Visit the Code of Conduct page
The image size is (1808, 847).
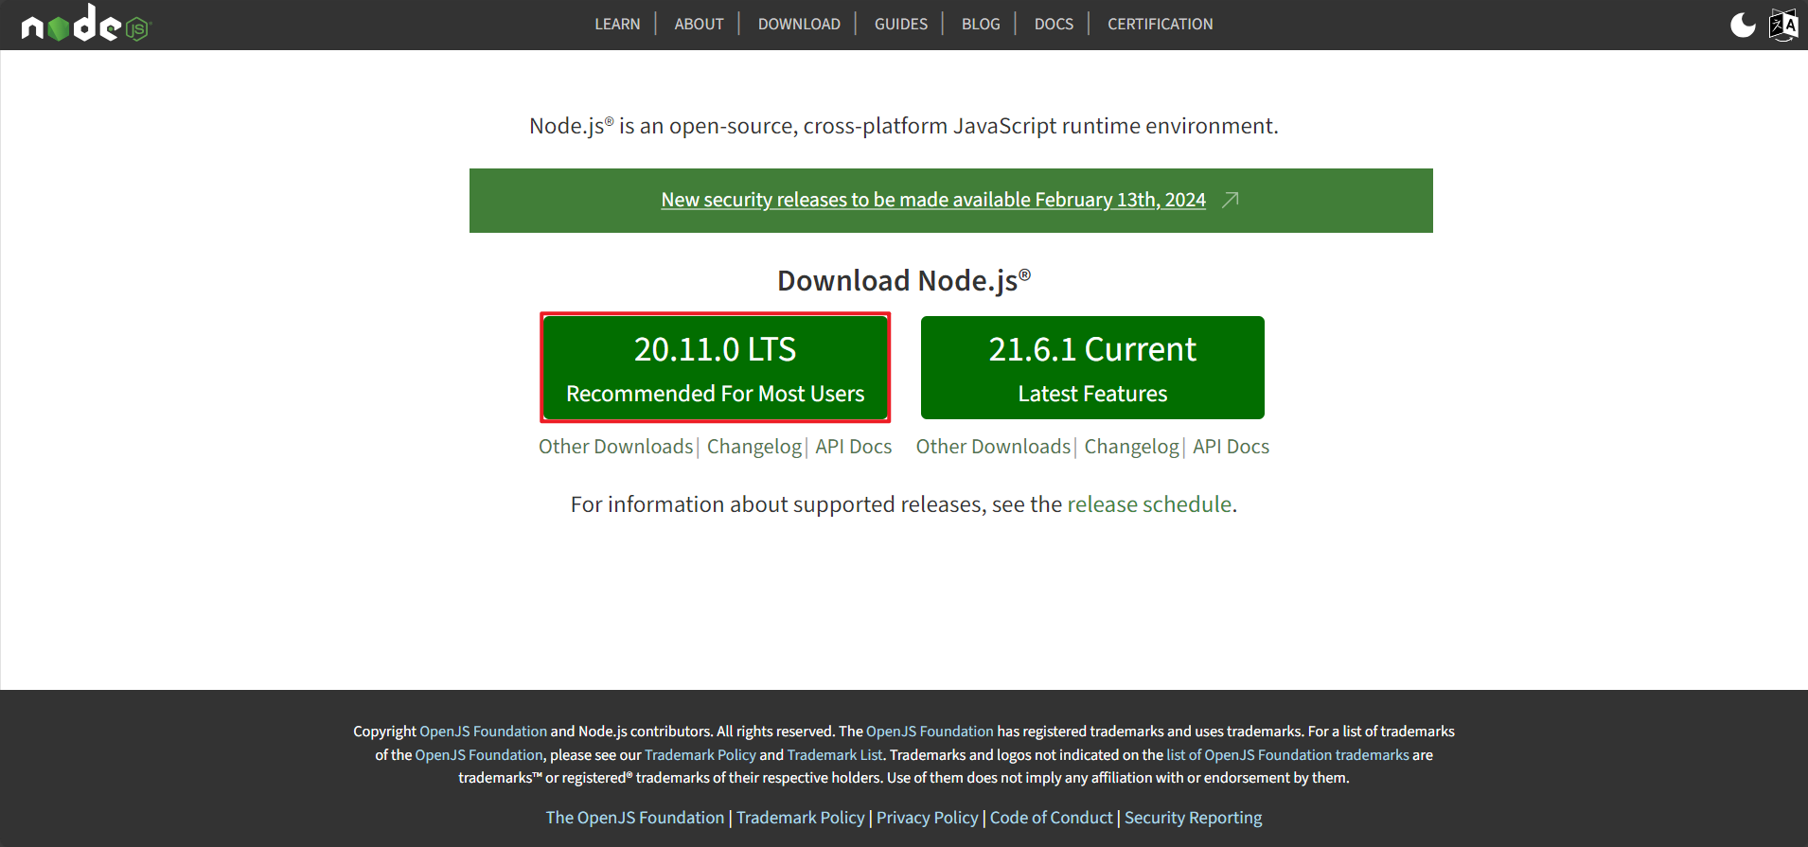[1051, 818]
